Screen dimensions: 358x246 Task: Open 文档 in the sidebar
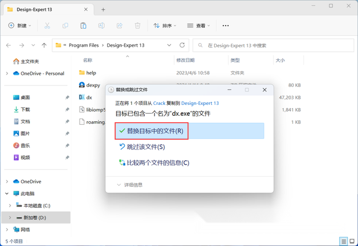[x=21, y=121]
